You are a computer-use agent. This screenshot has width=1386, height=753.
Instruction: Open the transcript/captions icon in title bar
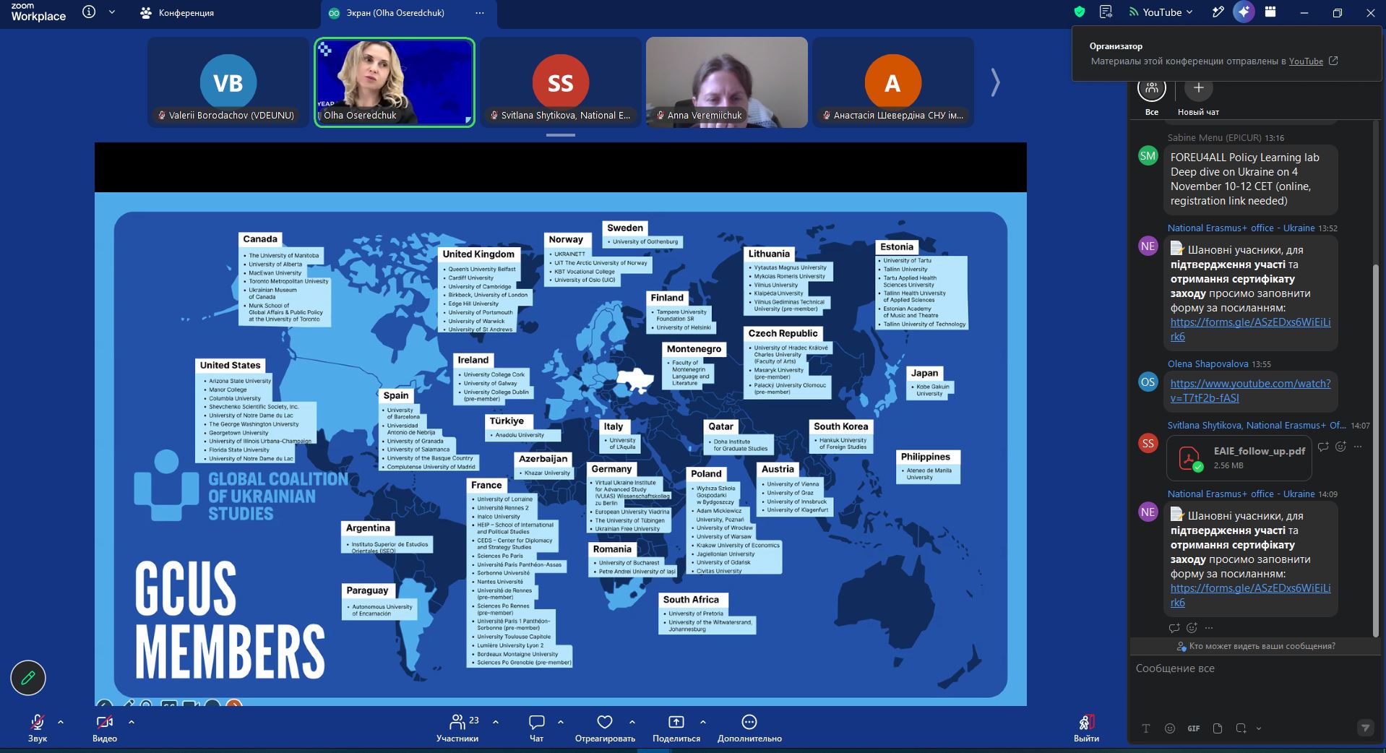pos(1106,12)
